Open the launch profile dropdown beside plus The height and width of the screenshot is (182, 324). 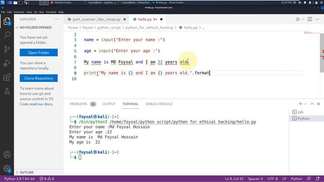tap(305, 104)
